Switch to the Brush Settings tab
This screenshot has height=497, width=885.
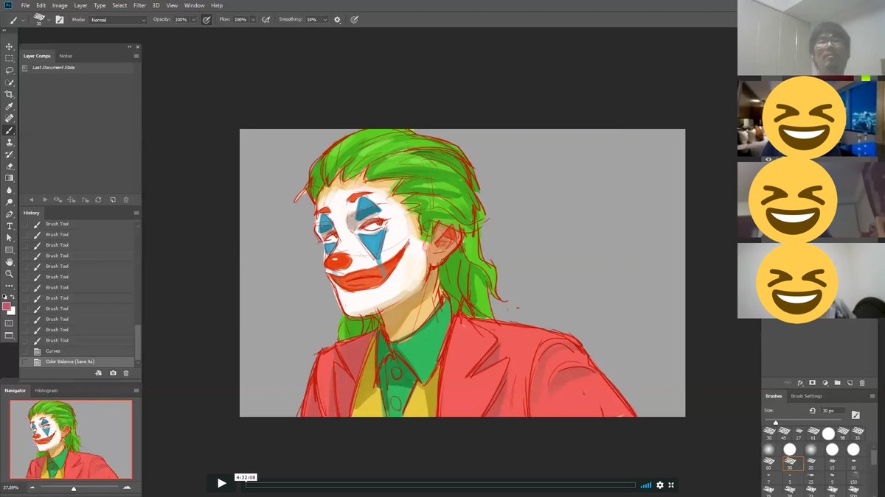point(806,396)
